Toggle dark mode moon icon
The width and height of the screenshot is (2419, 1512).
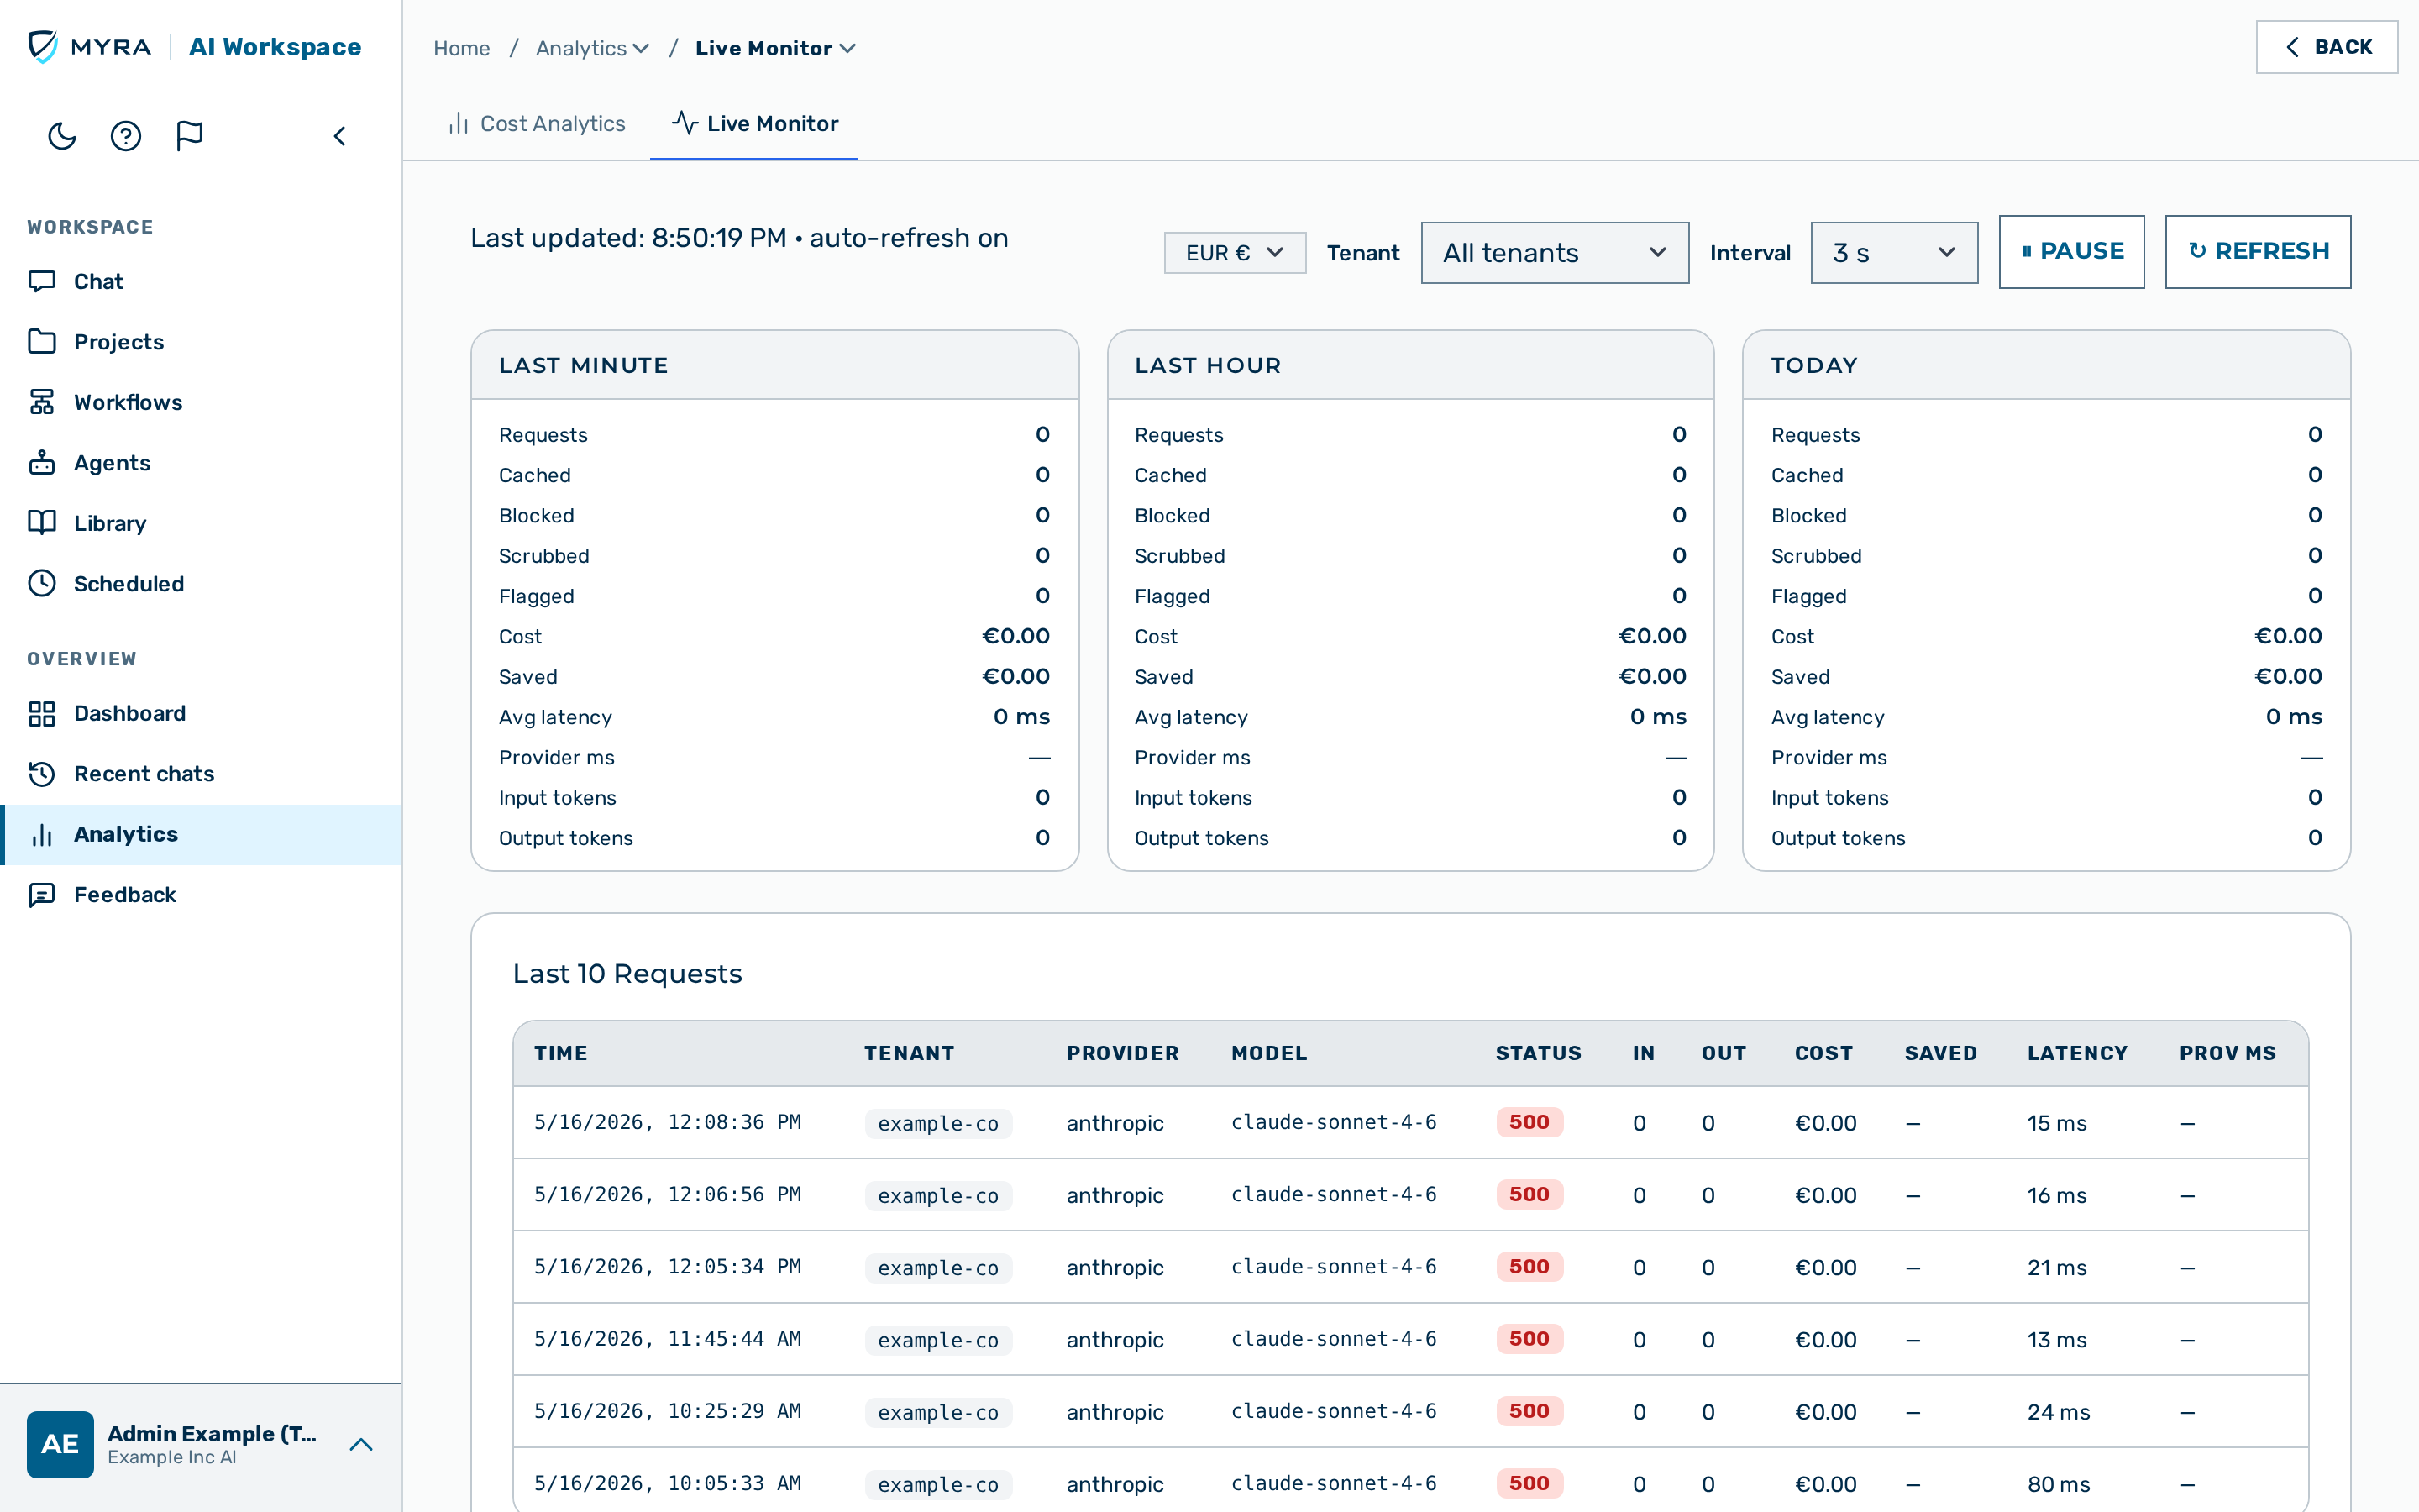point(62,136)
